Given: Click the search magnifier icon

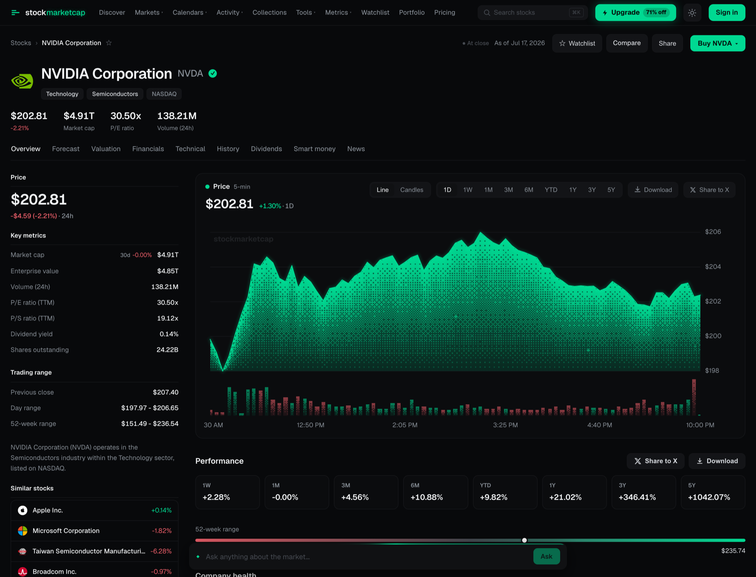Looking at the screenshot, I should (x=487, y=13).
